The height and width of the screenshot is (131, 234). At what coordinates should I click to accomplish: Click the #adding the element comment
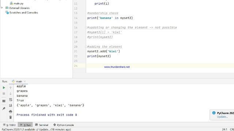tap(105, 47)
